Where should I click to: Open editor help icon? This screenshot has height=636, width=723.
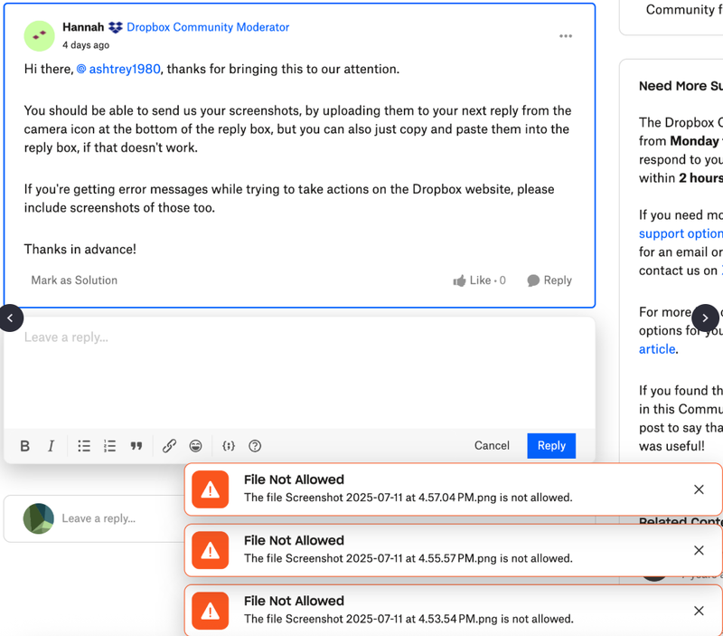255,446
